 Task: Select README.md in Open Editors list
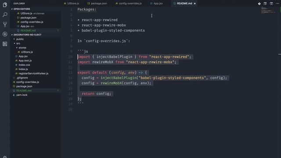click(x=28, y=31)
